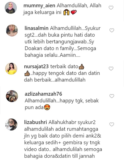Tap the heart next to lizabushri's comment

click(x=112, y=124)
